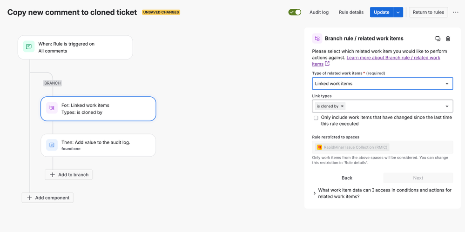Remove the 'is cloned by' link type

[x=343, y=106]
